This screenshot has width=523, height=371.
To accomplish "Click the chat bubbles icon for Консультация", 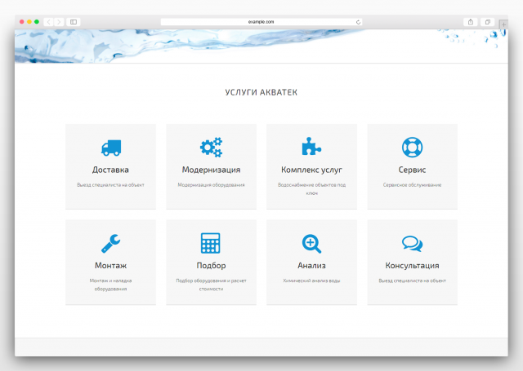I will [412, 244].
